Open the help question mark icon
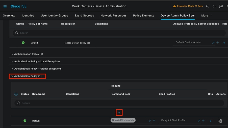The height and width of the screenshot is (128, 228). coord(214,6)
